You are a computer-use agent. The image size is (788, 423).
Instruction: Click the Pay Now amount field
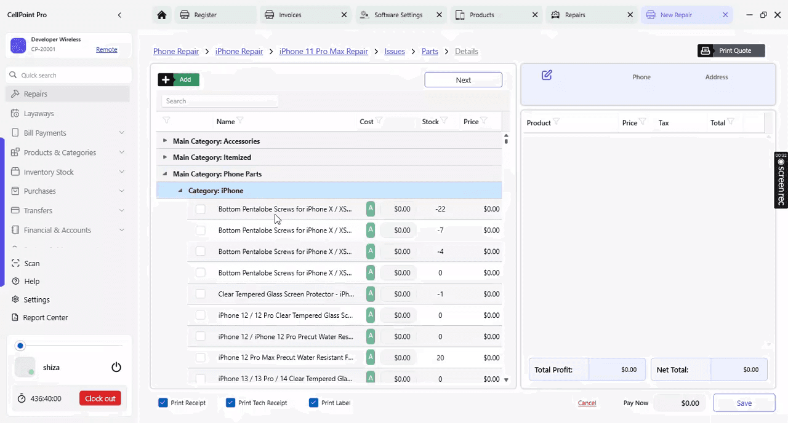(x=680, y=403)
